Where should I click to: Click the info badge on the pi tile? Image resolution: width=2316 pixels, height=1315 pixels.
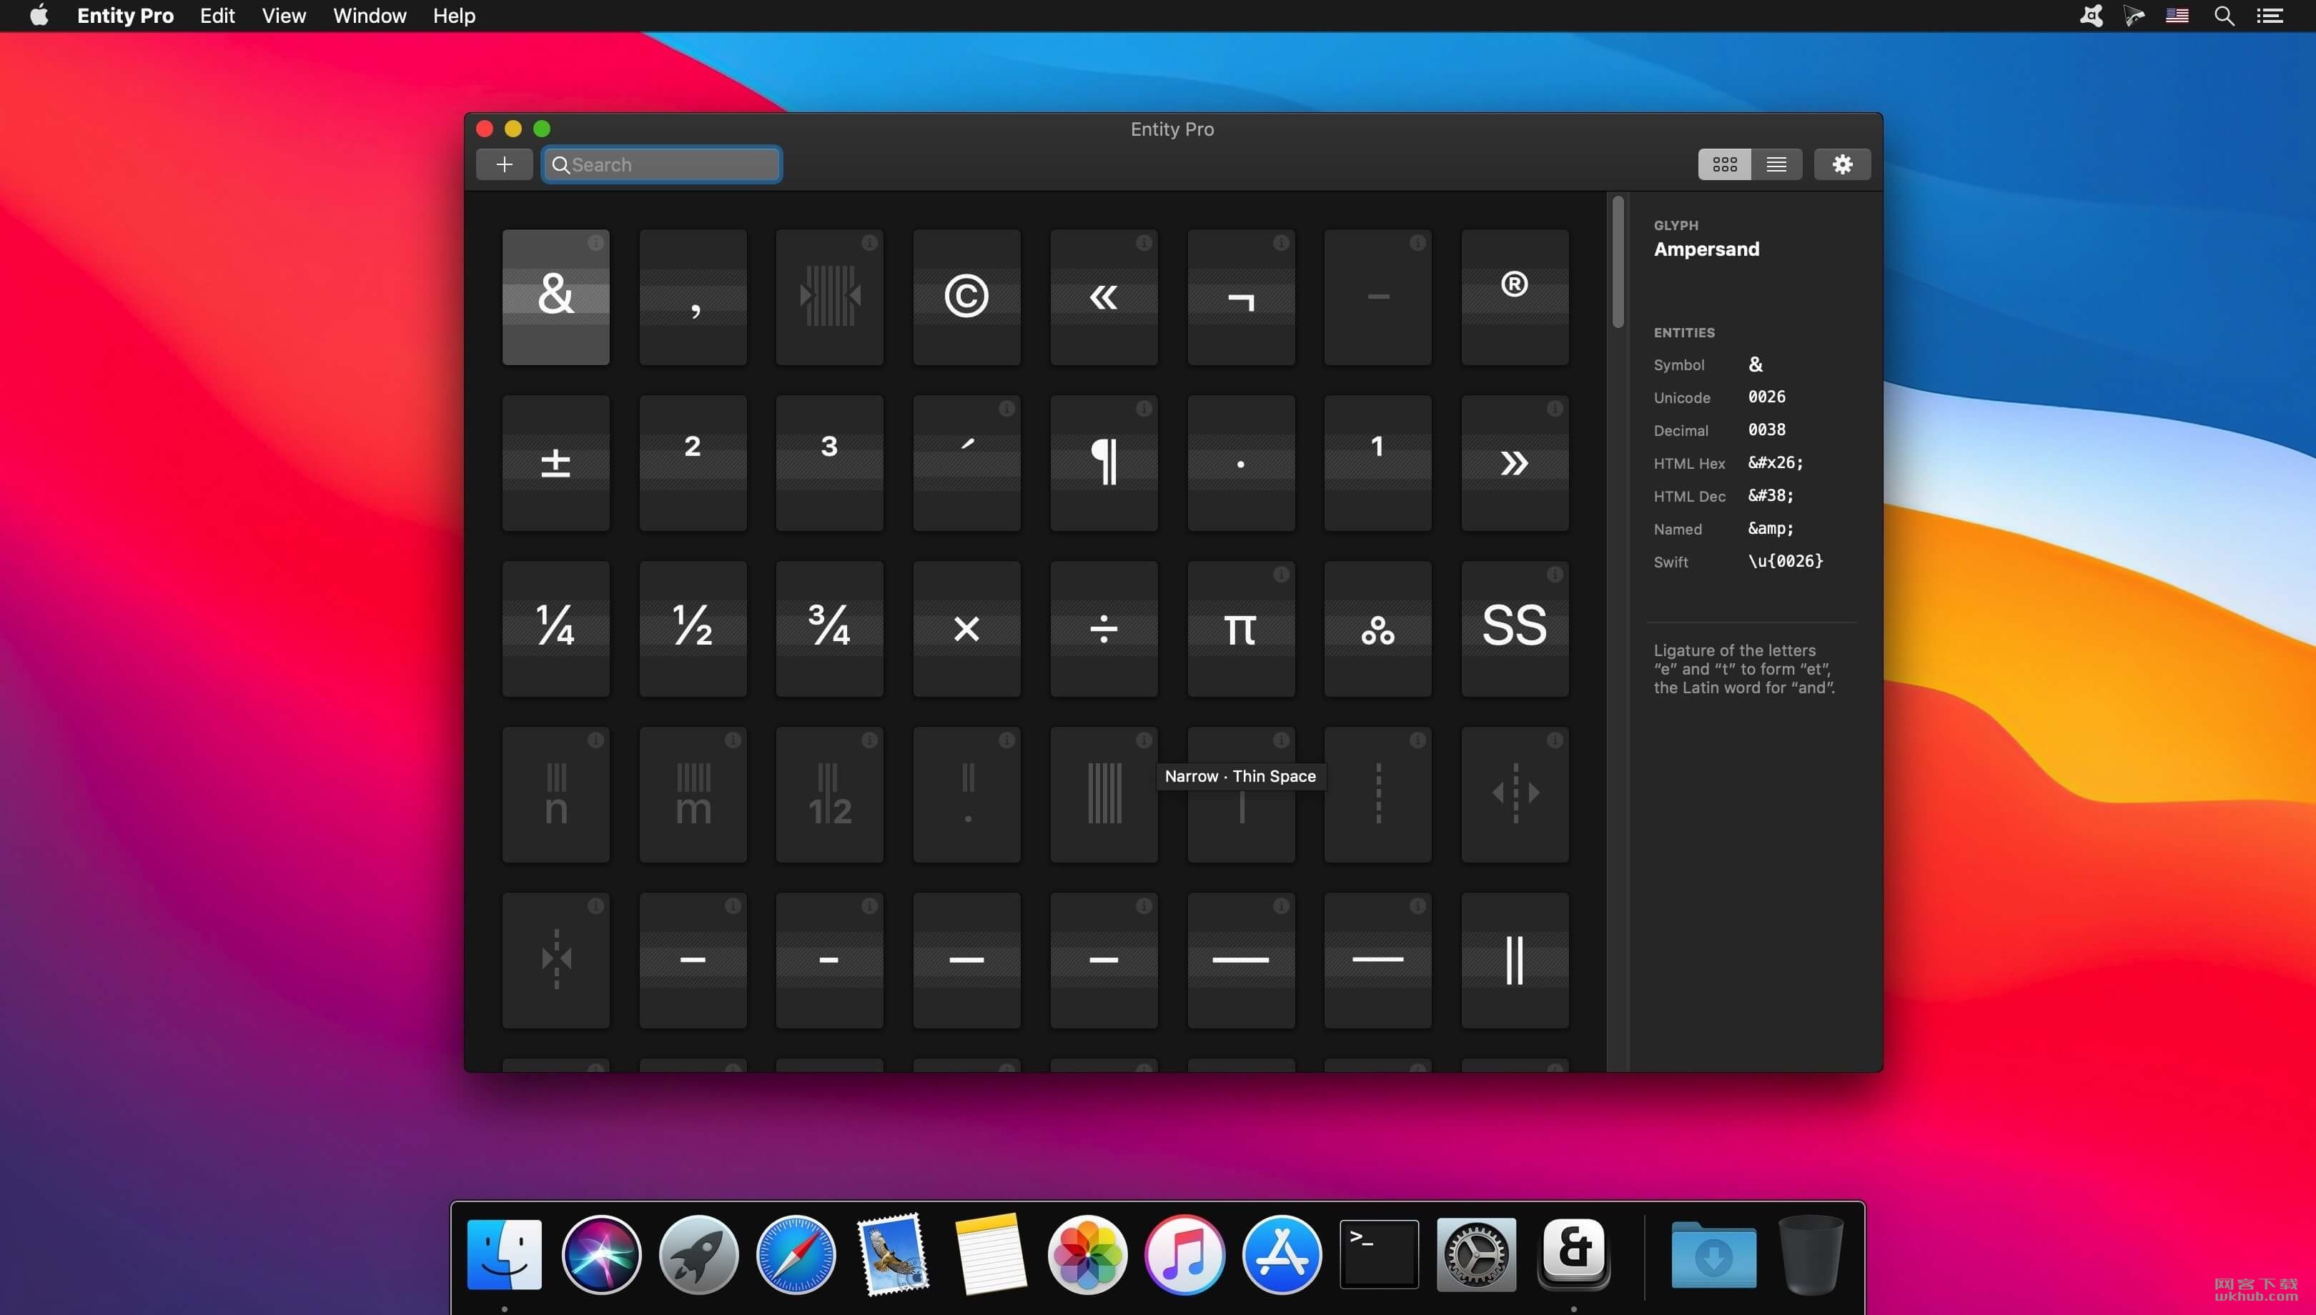pos(1281,575)
